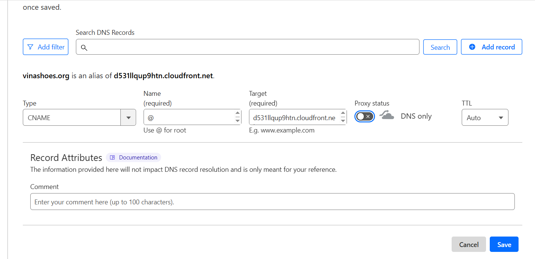Viewport: 535px width, 259px height.
Task: Cancel the DNS record edit
Action: pyautogui.click(x=468, y=244)
